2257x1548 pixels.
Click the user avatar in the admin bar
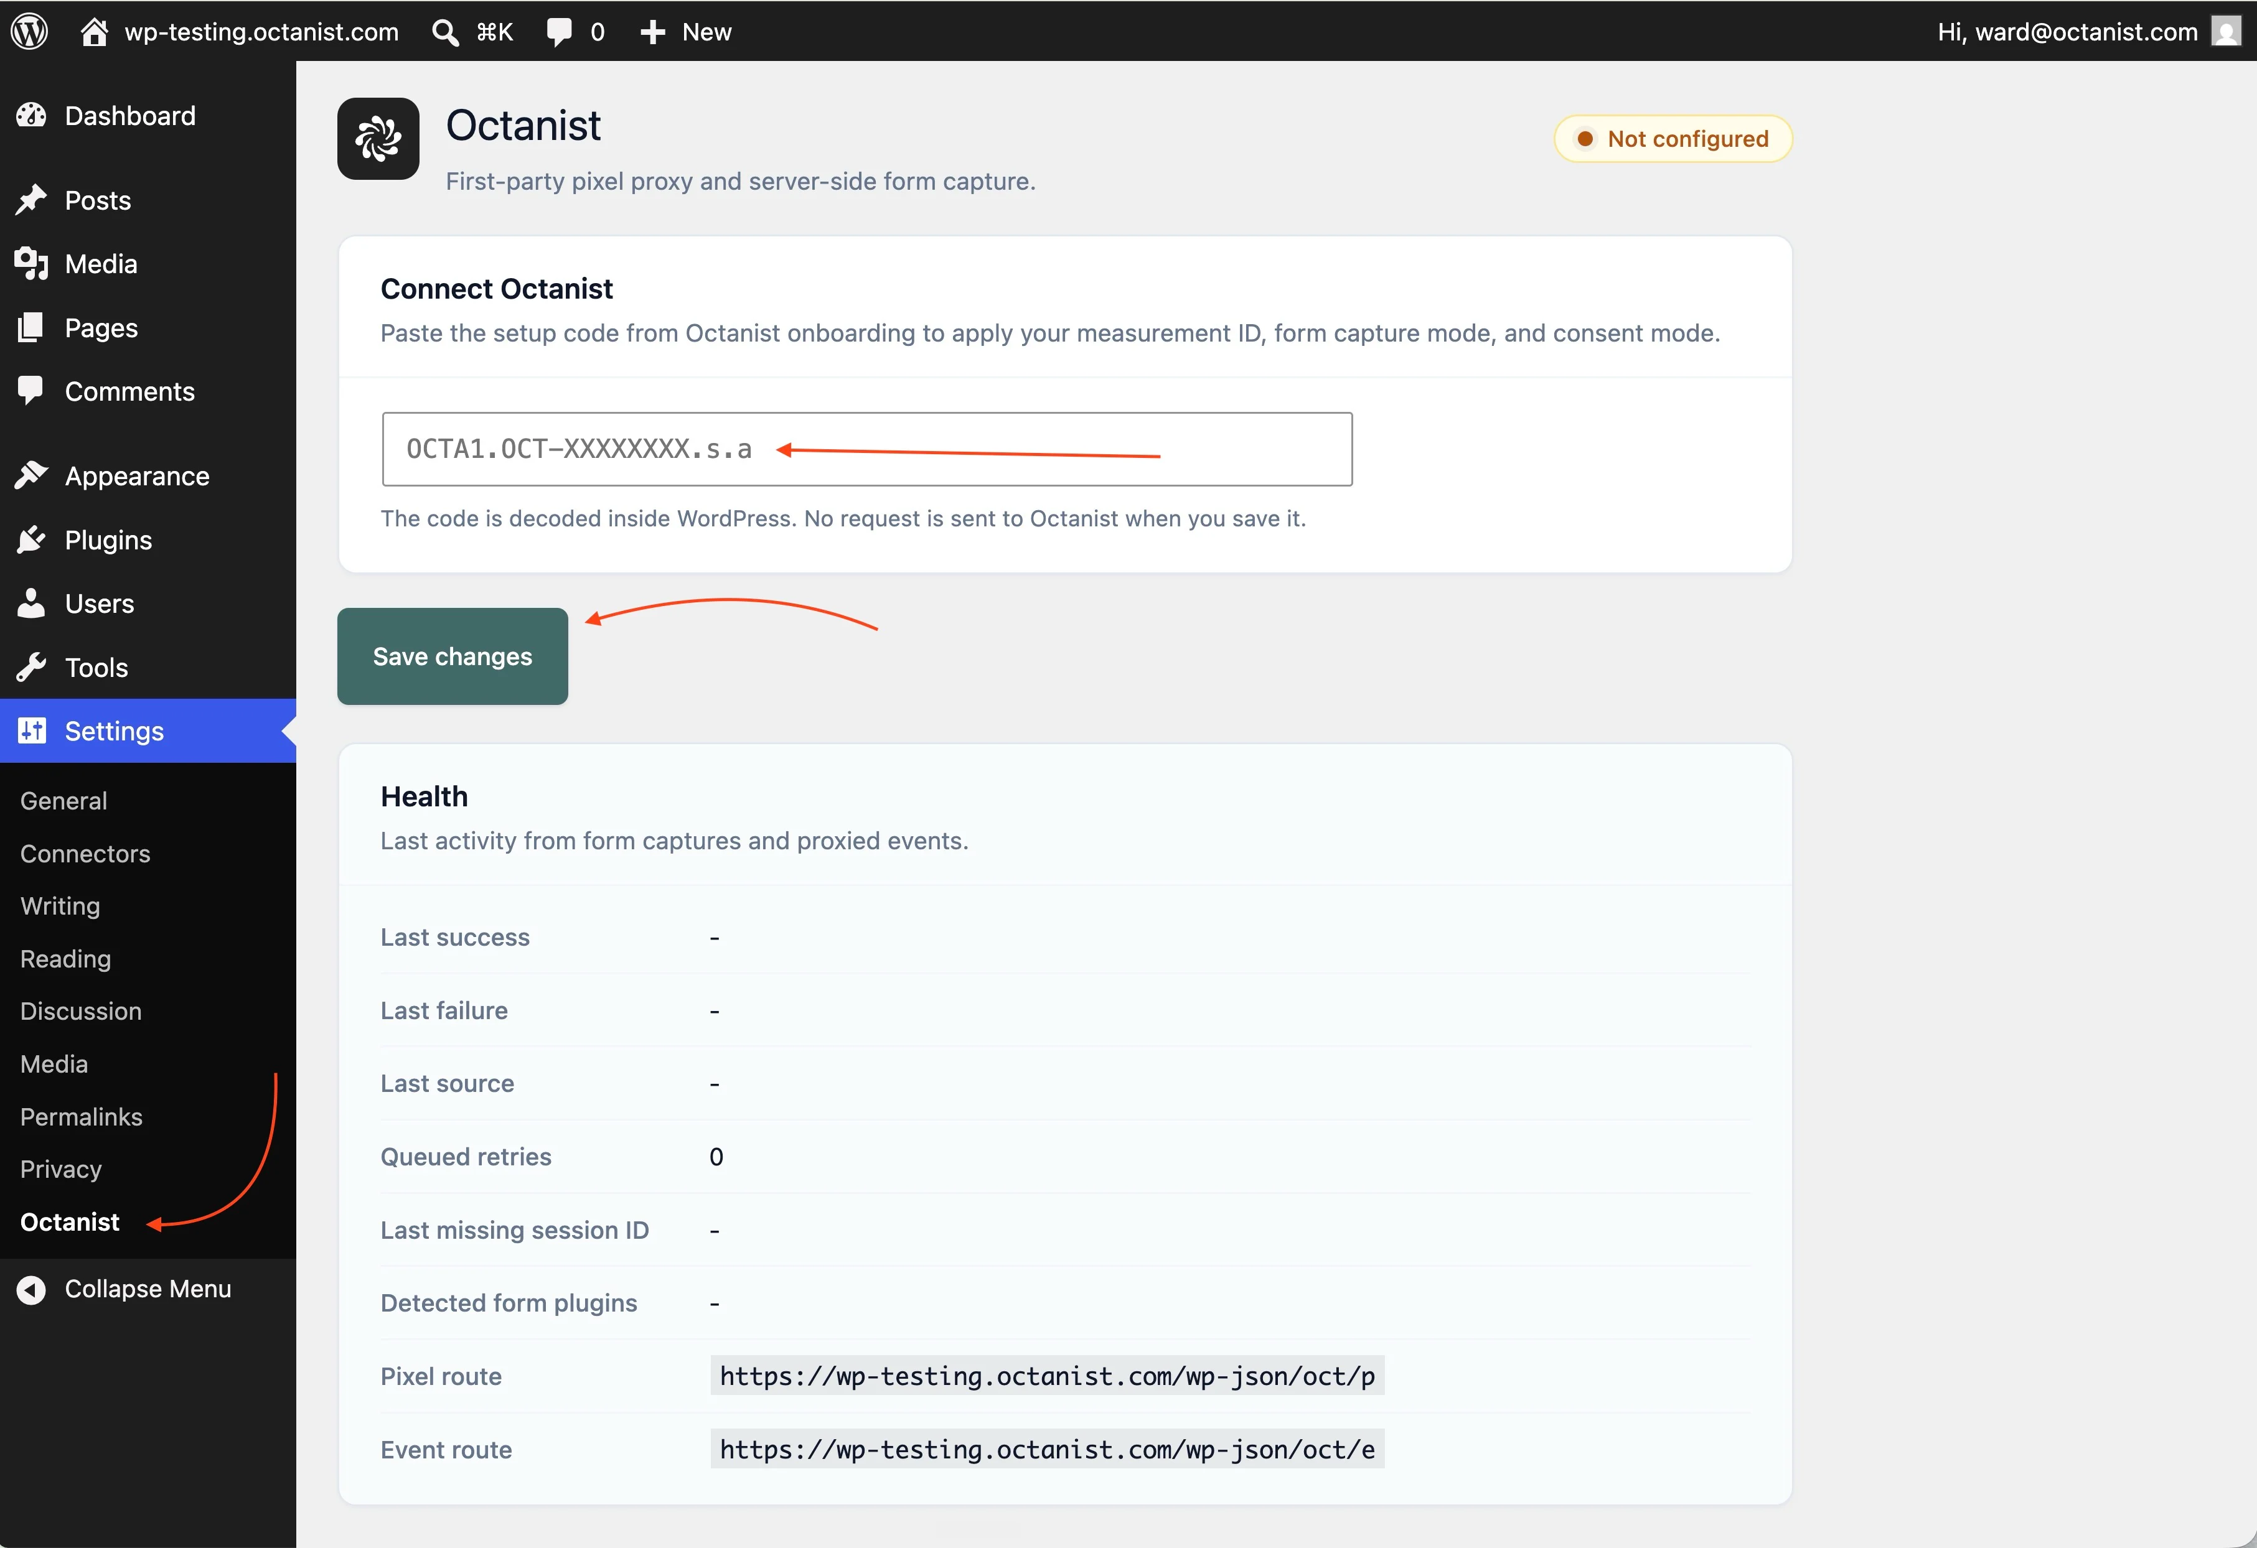[x=2226, y=31]
